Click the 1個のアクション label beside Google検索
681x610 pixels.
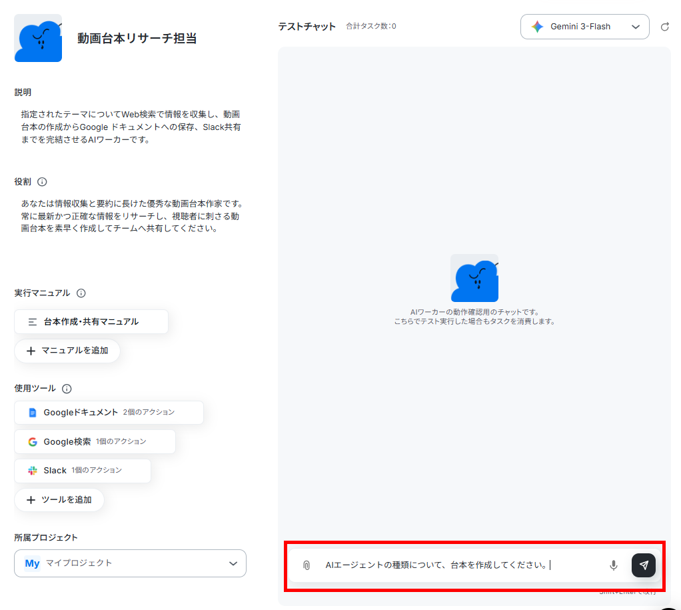tap(121, 441)
